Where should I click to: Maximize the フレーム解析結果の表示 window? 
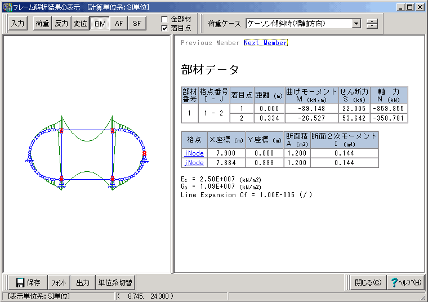pyautogui.click(x=409, y=7)
